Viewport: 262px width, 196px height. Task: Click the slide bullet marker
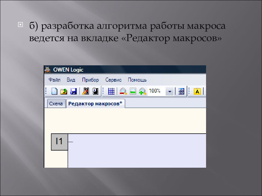tap(20, 25)
